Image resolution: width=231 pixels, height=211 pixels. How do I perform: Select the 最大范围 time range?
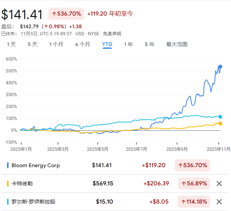pyautogui.click(x=177, y=45)
